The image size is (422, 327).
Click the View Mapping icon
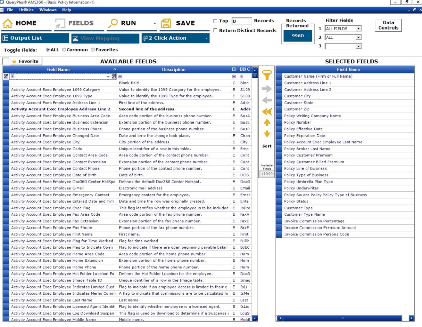coord(75,38)
